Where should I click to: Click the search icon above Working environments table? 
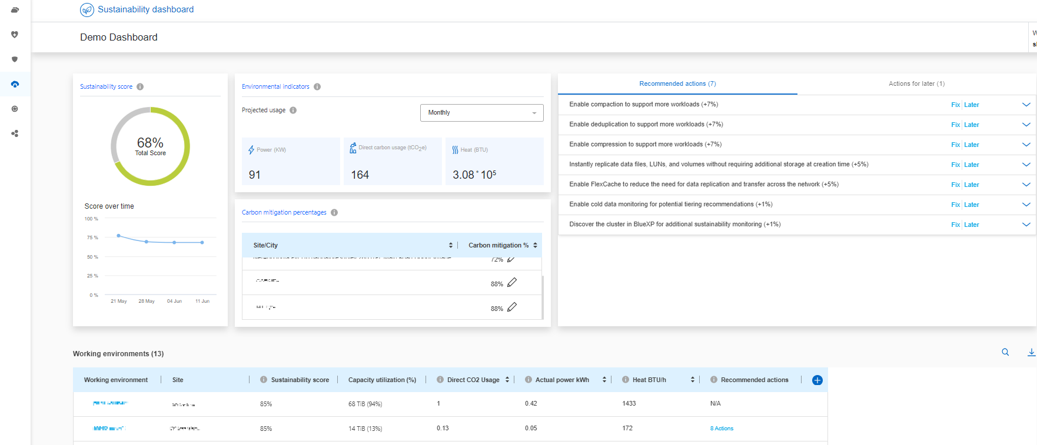1005,352
